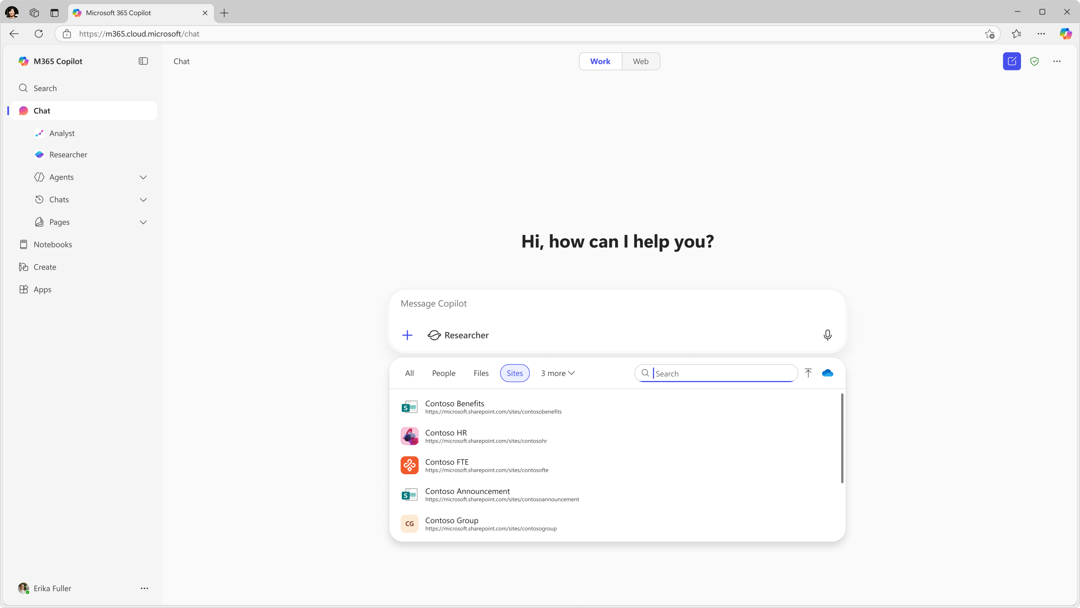Click Erika Fuller's profile avatar
The image size is (1080, 608).
click(24, 588)
